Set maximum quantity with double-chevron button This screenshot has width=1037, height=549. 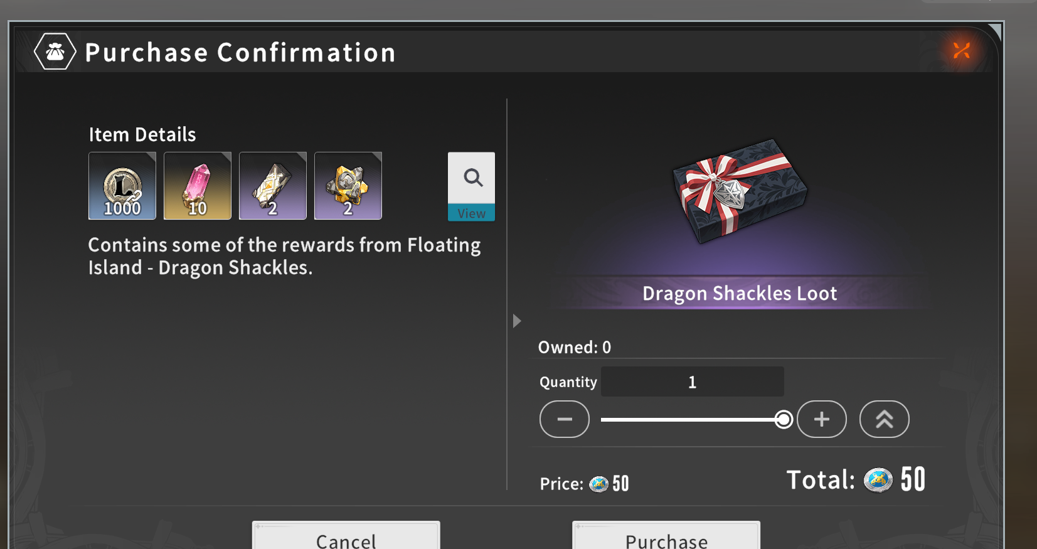[x=885, y=419]
